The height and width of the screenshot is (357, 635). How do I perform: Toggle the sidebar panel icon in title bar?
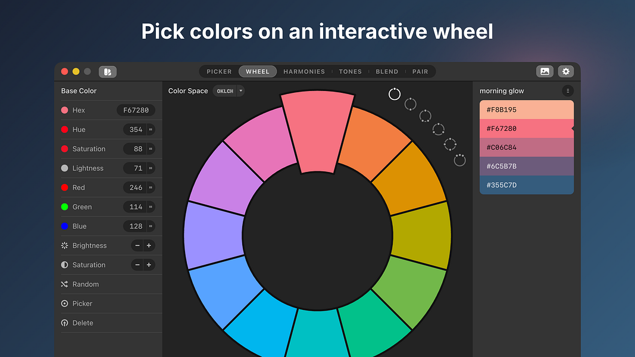click(x=108, y=71)
